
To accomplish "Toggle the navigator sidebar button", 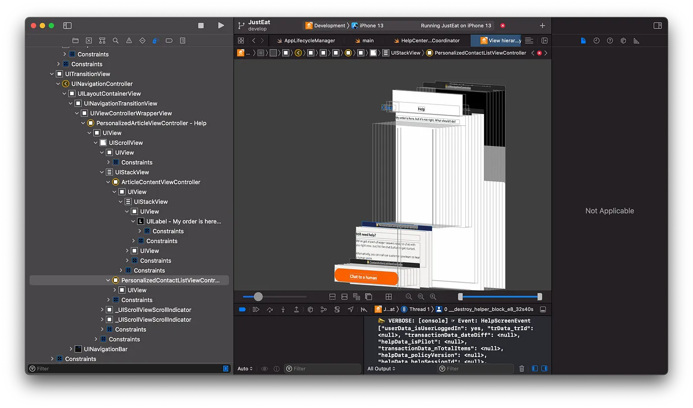I will tap(67, 25).
